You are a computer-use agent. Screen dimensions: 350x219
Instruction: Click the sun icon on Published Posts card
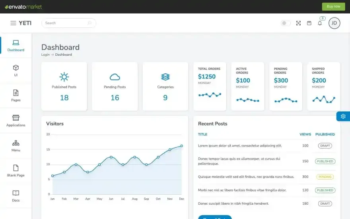64,77
